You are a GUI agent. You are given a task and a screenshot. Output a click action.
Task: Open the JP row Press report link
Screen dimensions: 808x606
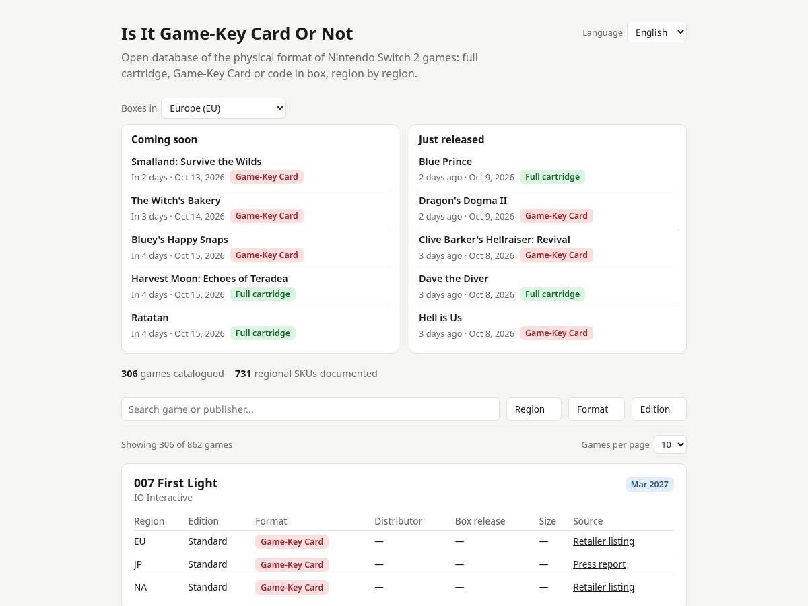(599, 564)
